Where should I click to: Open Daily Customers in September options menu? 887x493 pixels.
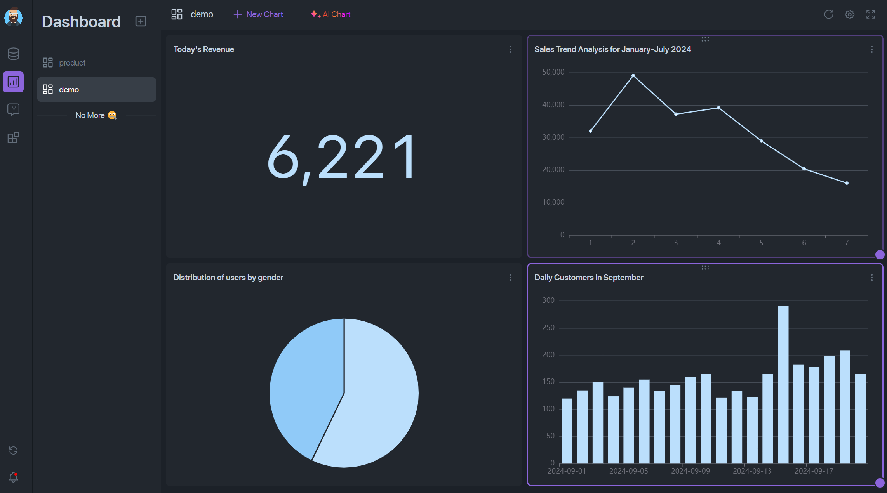(872, 278)
